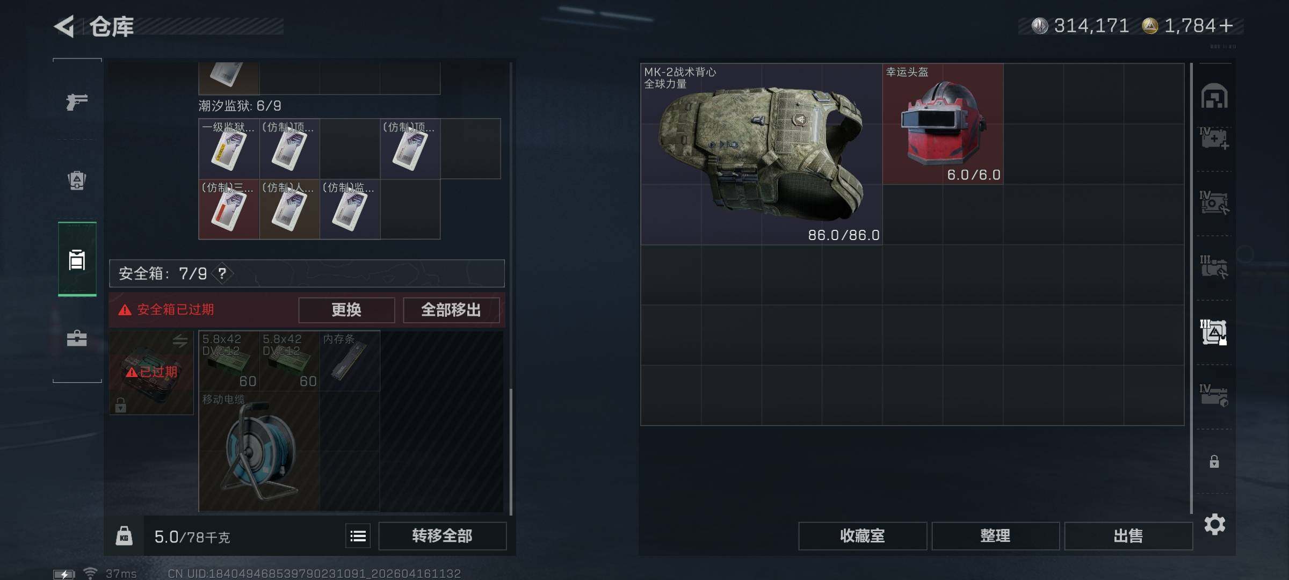Open settings gear near 出售 button
Viewport: 1289px width, 580px height.
1214,524
